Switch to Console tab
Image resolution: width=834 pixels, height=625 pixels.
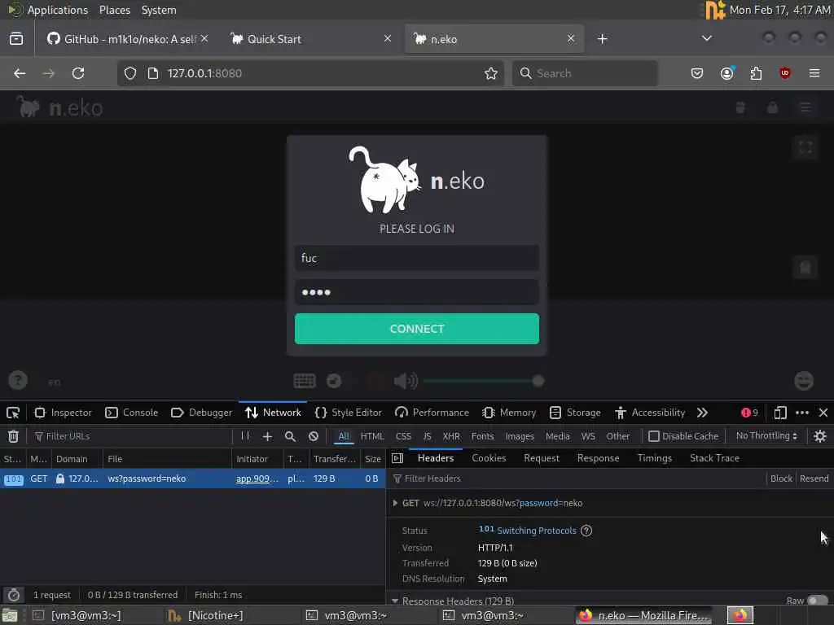[x=131, y=413]
